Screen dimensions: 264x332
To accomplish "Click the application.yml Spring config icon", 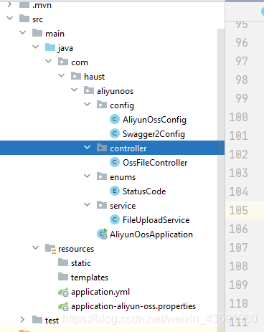I will coord(63,292).
